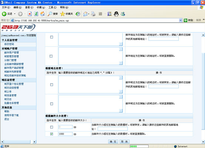The width and height of the screenshot is (205, 148).
Task: Click the 确定 confirm button
Action: point(113,142)
